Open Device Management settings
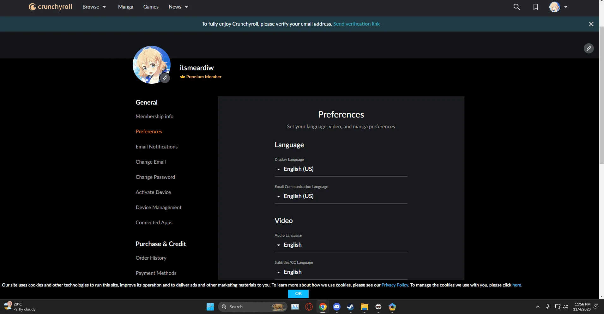The height and width of the screenshot is (314, 604). [159, 208]
